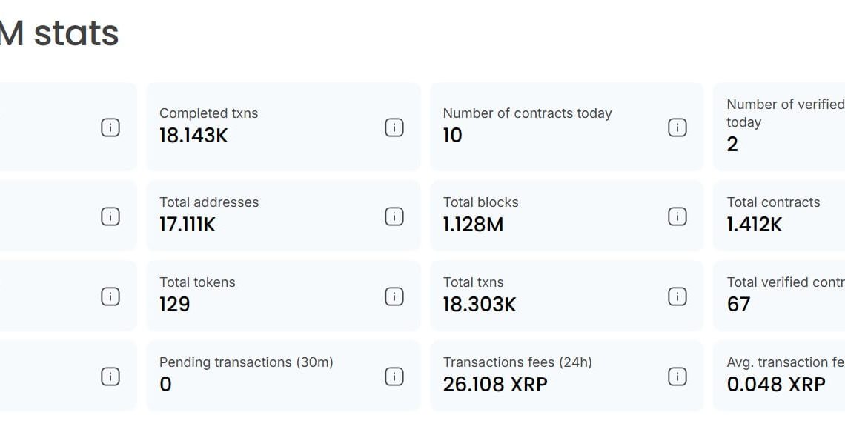Click the Total contracts 1.412K card
This screenshot has height=421, width=845.
click(778, 215)
